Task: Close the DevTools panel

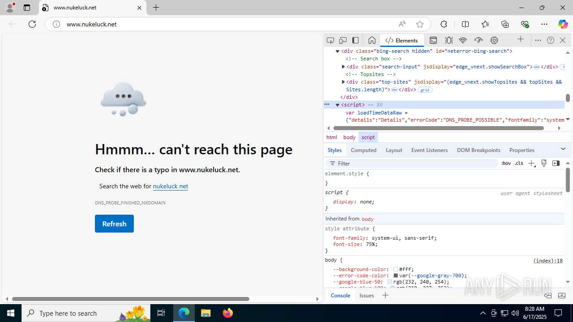Action: (563, 40)
